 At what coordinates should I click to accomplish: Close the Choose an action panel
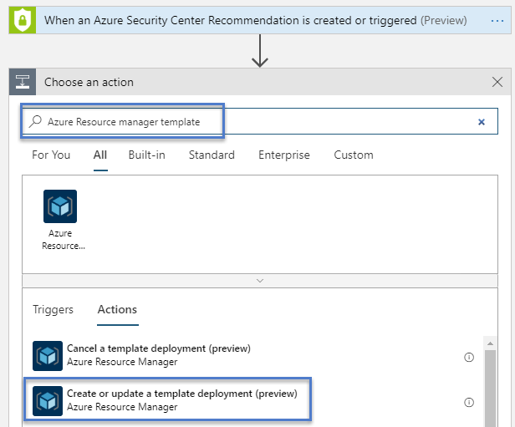(497, 82)
